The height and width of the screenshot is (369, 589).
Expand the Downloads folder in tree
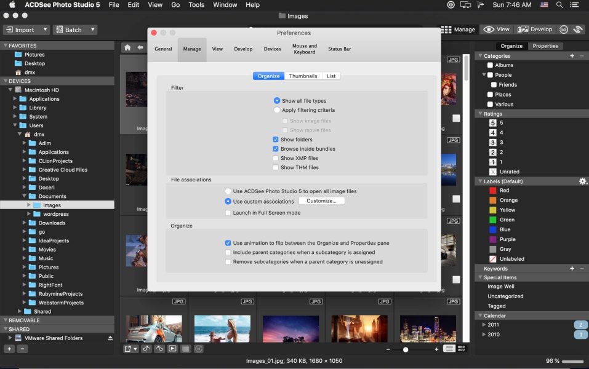[24, 223]
